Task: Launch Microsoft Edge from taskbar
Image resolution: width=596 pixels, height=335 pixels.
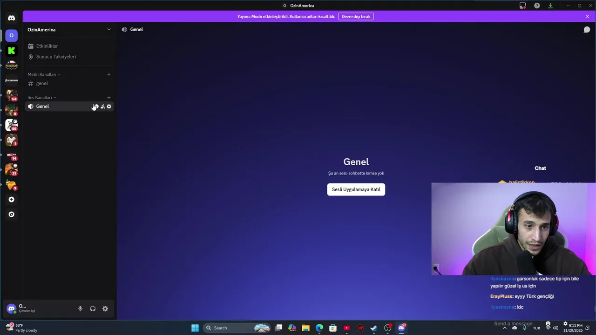Action: pyautogui.click(x=319, y=328)
